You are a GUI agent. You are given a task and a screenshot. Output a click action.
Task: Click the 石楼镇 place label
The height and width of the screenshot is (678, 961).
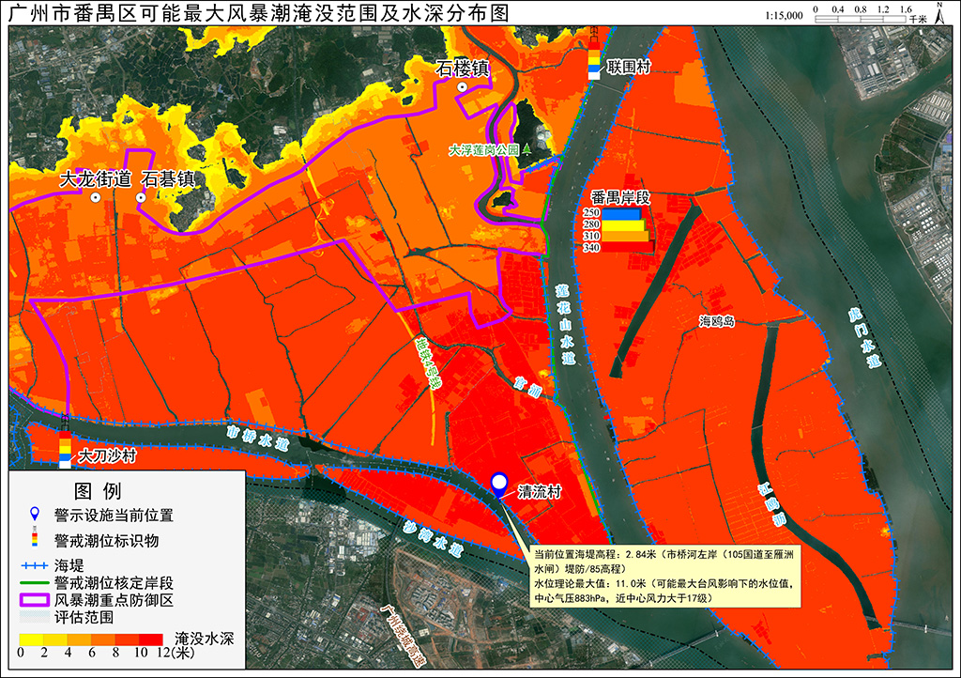click(x=463, y=68)
